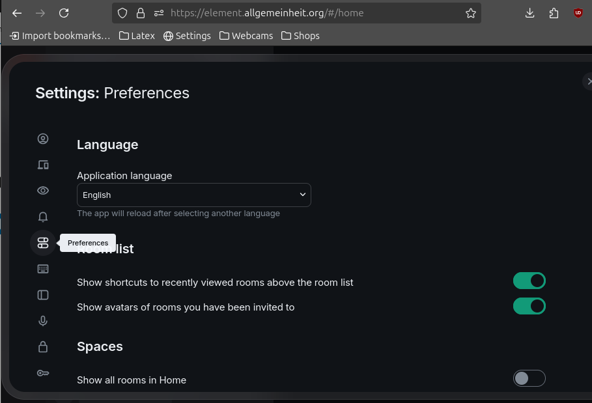592x403 pixels.
Task: Select the Preferences sidebar icon
Action: click(43, 243)
